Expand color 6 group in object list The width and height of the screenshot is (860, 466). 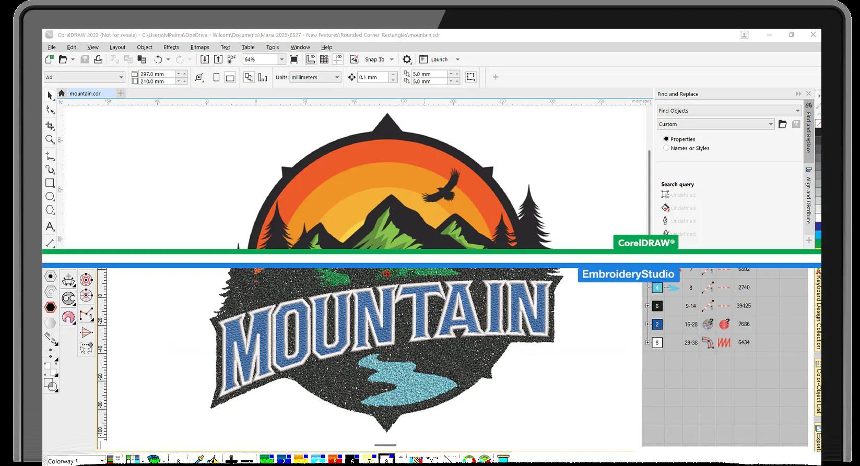coord(648,306)
